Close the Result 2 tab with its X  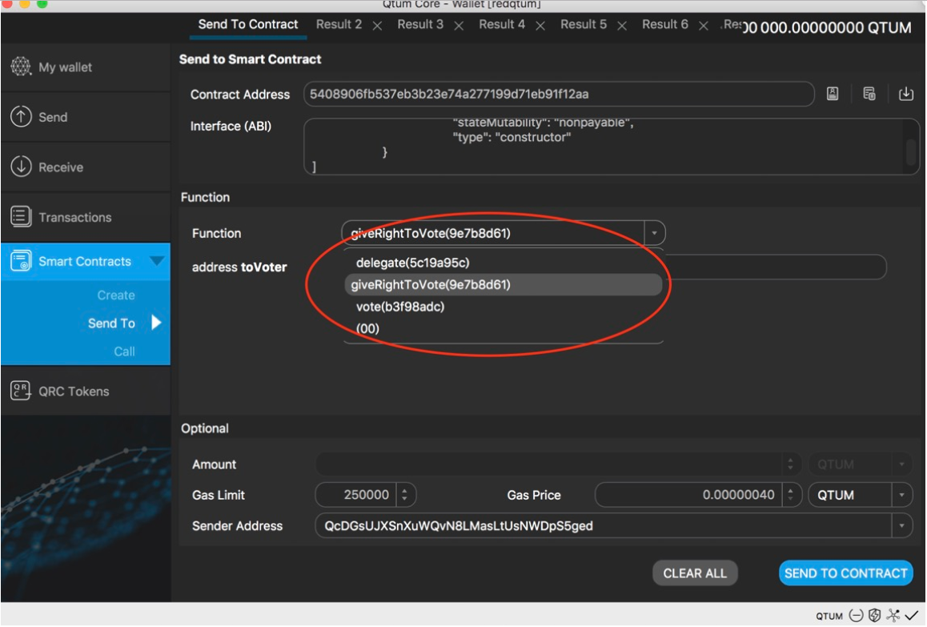377,26
